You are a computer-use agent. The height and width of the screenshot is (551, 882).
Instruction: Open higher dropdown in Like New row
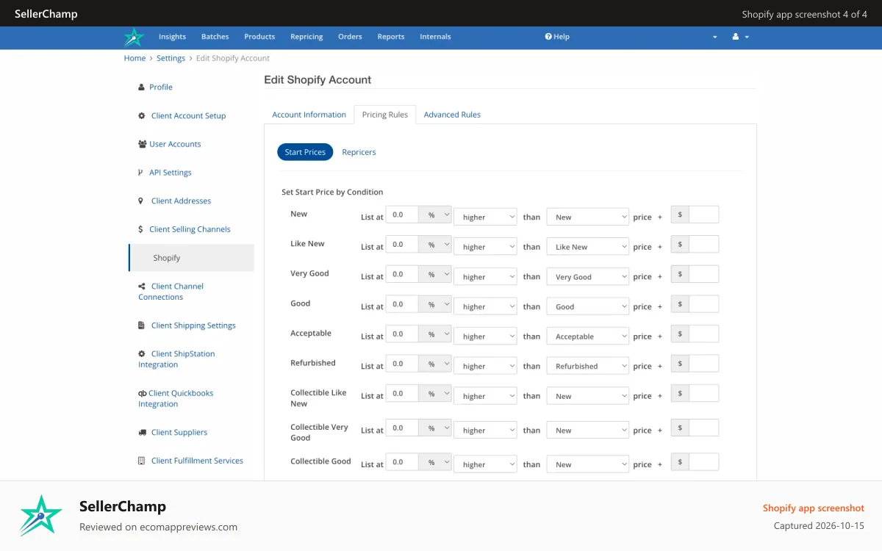[485, 247]
